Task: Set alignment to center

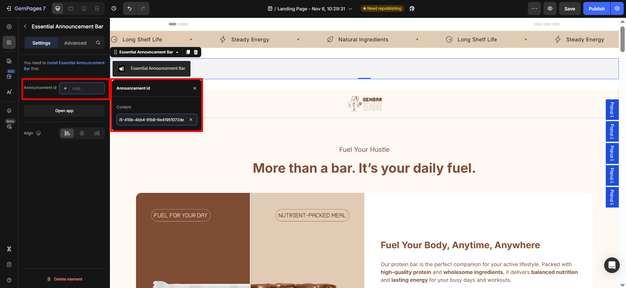Action: [x=82, y=133]
